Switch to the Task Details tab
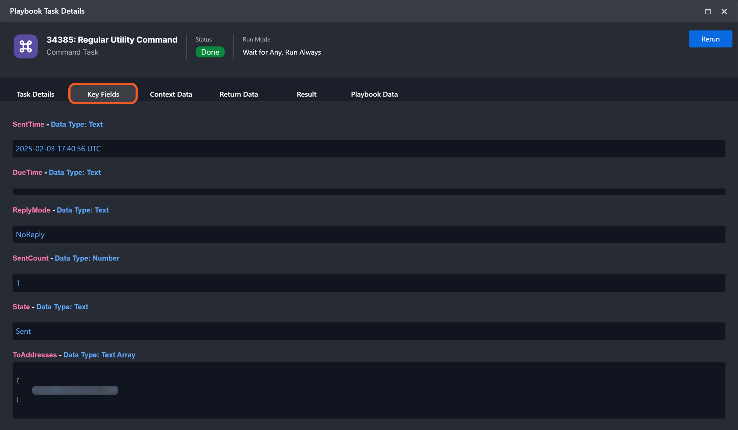The image size is (738, 430). [x=36, y=94]
